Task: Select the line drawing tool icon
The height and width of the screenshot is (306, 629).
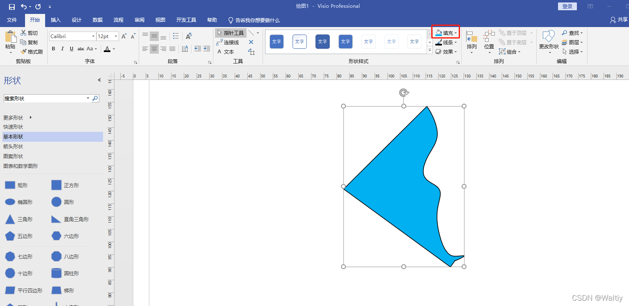Action: (251, 33)
